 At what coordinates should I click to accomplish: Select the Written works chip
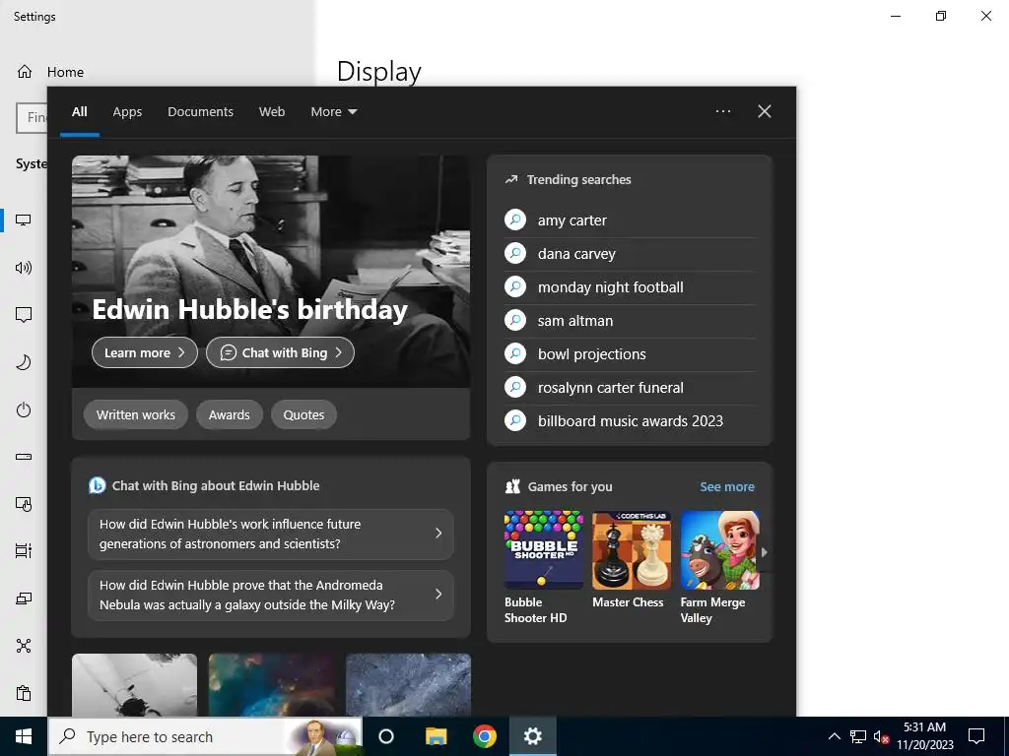pyautogui.click(x=136, y=415)
